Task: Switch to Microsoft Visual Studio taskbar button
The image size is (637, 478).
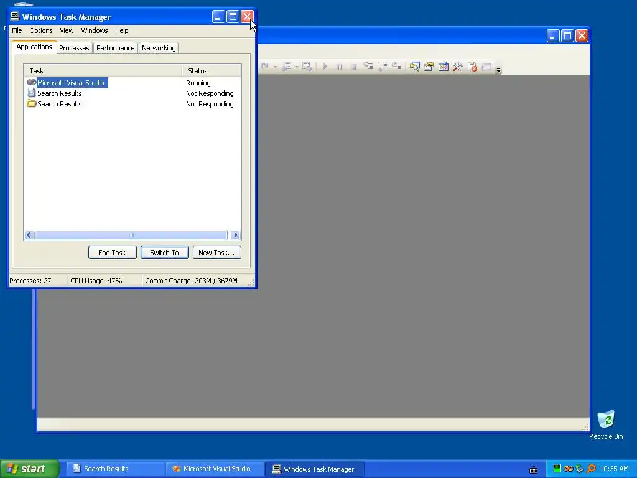Action: (215, 469)
